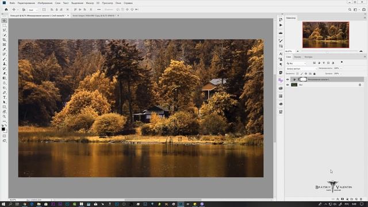Select the Horizontal Type tool
The width and height of the screenshot is (368, 207).
coord(4,97)
